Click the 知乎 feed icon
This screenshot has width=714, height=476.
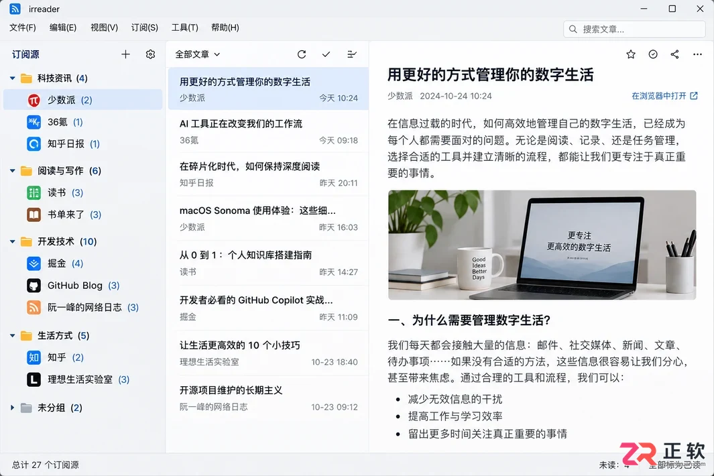click(34, 357)
